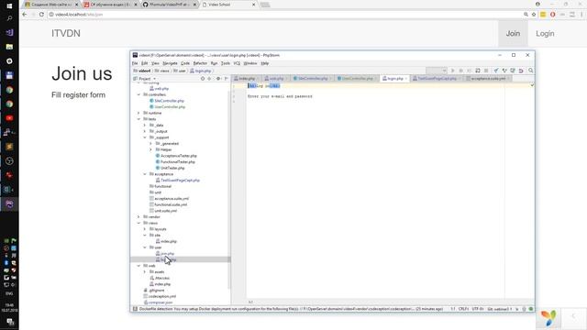
Task: Reload the page in the browser
Action: click(x=41, y=15)
